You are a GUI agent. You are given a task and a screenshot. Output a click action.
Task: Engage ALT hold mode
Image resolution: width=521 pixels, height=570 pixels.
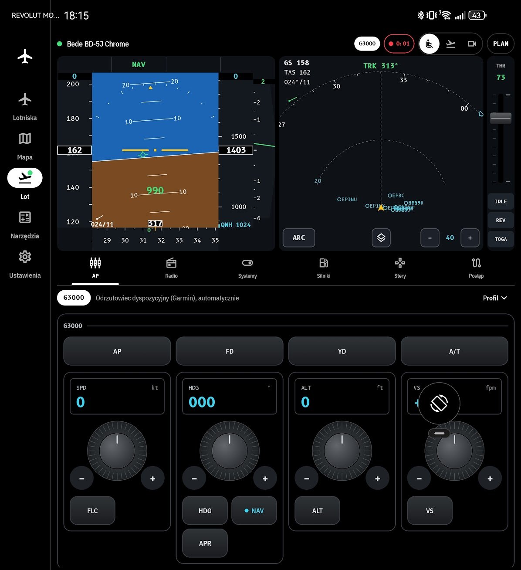[317, 511]
